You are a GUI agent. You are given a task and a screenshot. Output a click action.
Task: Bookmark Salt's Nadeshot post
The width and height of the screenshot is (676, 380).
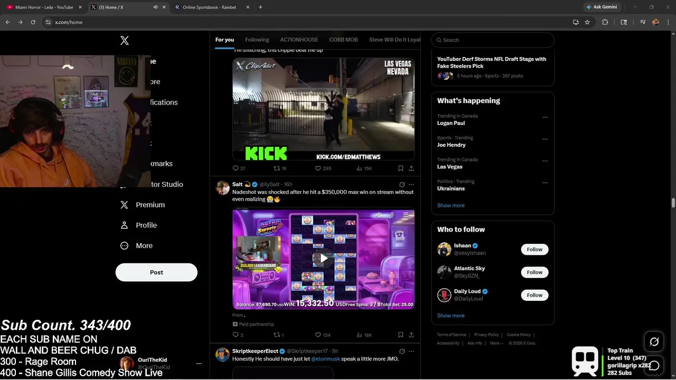coord(400,335)
